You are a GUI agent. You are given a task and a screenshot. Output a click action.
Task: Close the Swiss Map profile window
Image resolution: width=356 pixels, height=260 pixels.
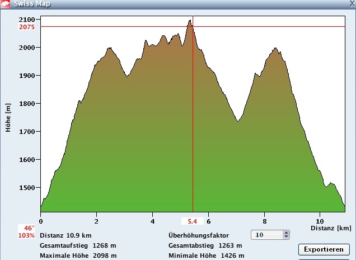pos(351,3)
